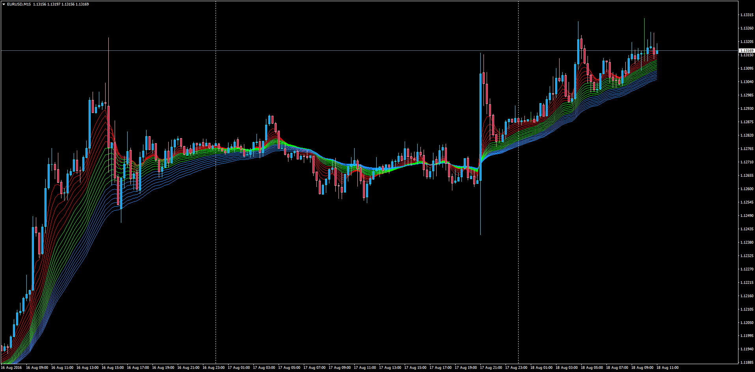The image size is (755, 372).
Task: Click the 1.11940 price scale label
Action: coord(747,349)
